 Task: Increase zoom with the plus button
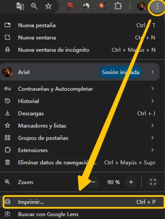[131, 182]
